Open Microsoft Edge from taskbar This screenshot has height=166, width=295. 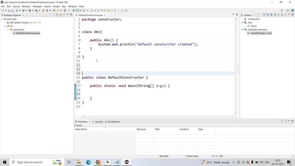point(88,162)
